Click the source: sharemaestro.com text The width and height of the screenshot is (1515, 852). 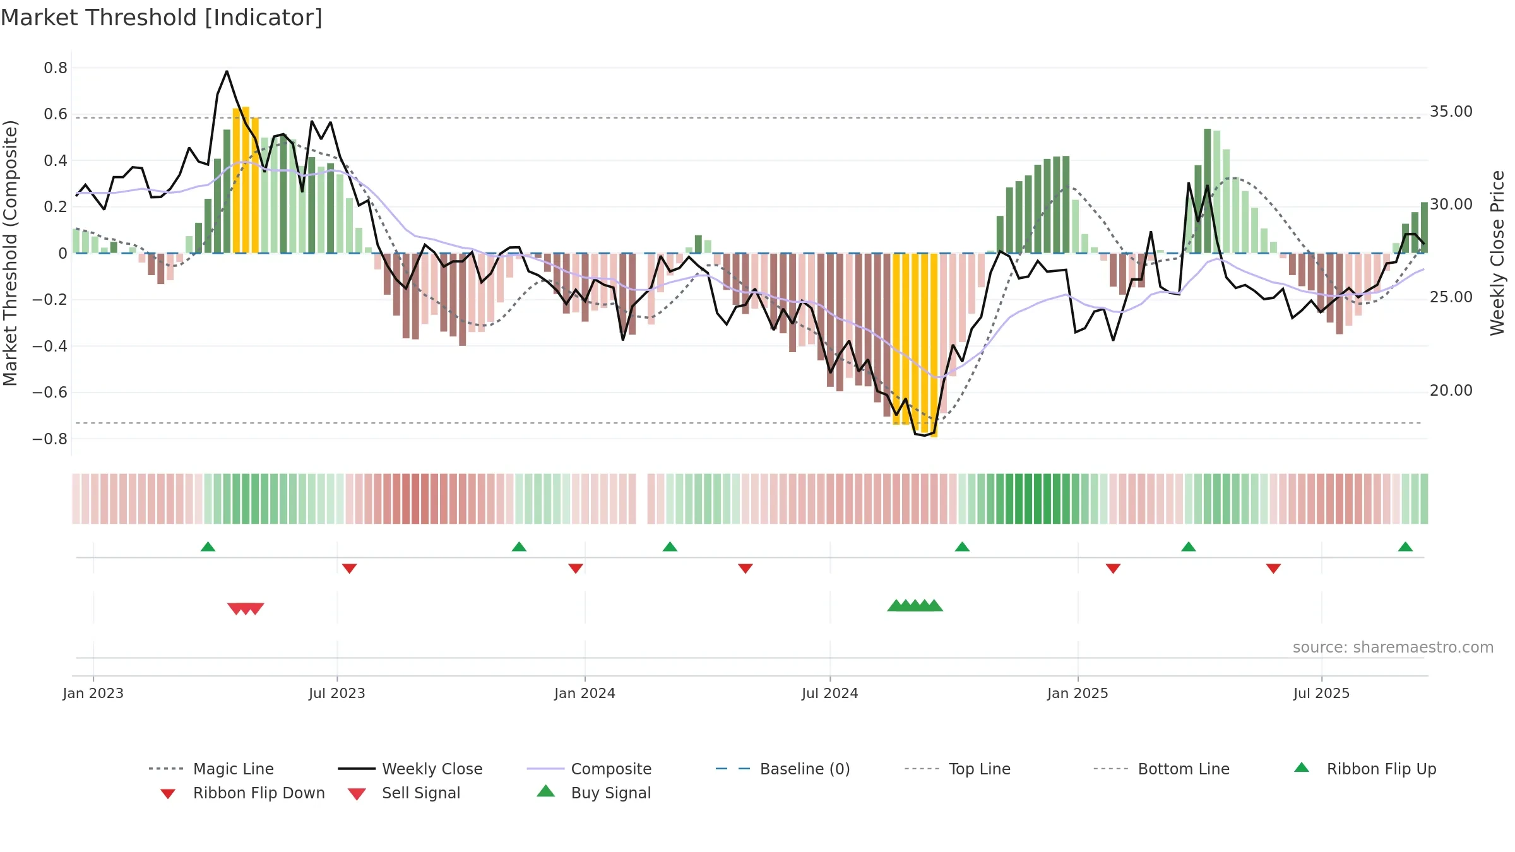click(1393, 648)
